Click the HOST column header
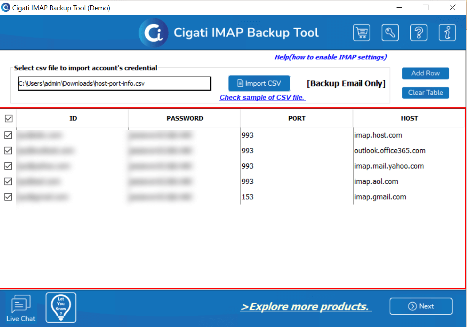This screenshot has height=327, width=467. point(409,118)
